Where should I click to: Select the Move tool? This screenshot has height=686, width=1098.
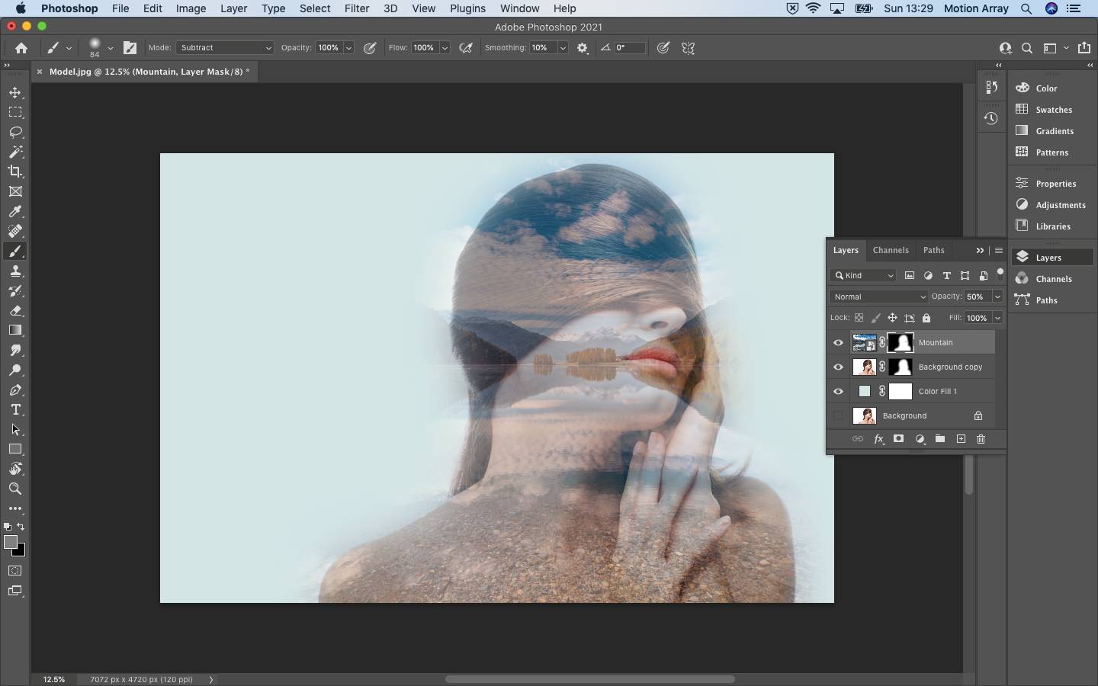pos(15,93)
